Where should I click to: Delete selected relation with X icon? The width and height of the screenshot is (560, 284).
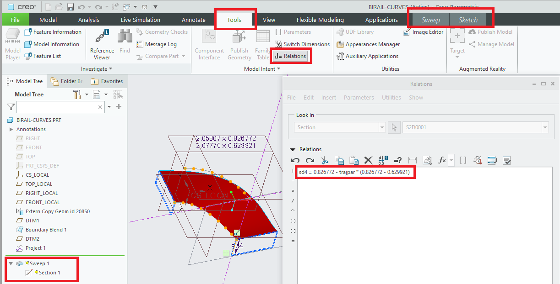tap(368, 160)
